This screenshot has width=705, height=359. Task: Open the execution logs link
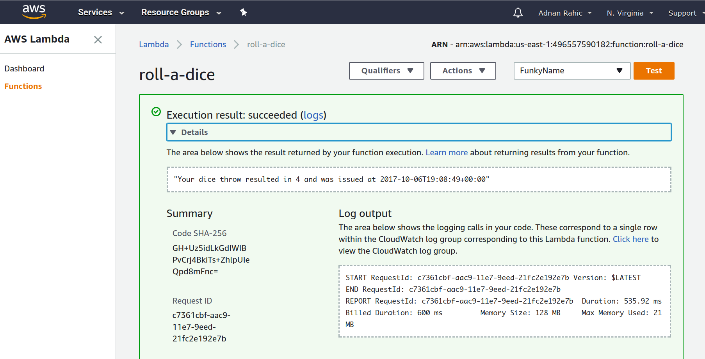(313, 115)
